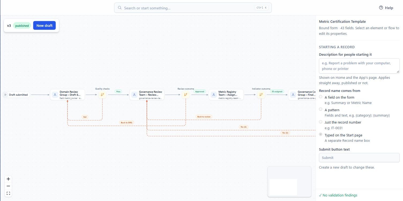Click the validation checkmark icon

tap(320, 195)
